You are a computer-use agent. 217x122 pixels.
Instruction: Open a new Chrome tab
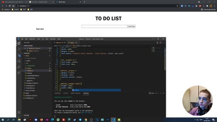coord(84,2)
